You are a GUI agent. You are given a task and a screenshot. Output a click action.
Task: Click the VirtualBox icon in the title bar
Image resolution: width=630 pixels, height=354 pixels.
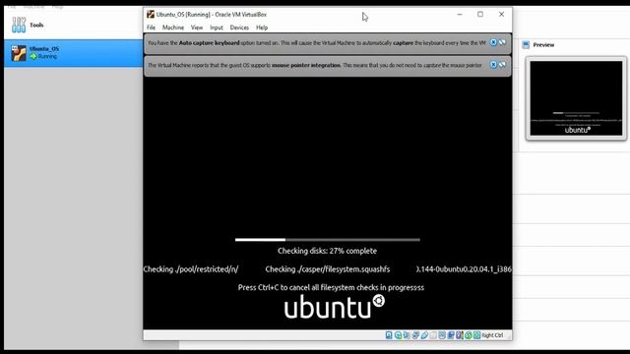151,15
